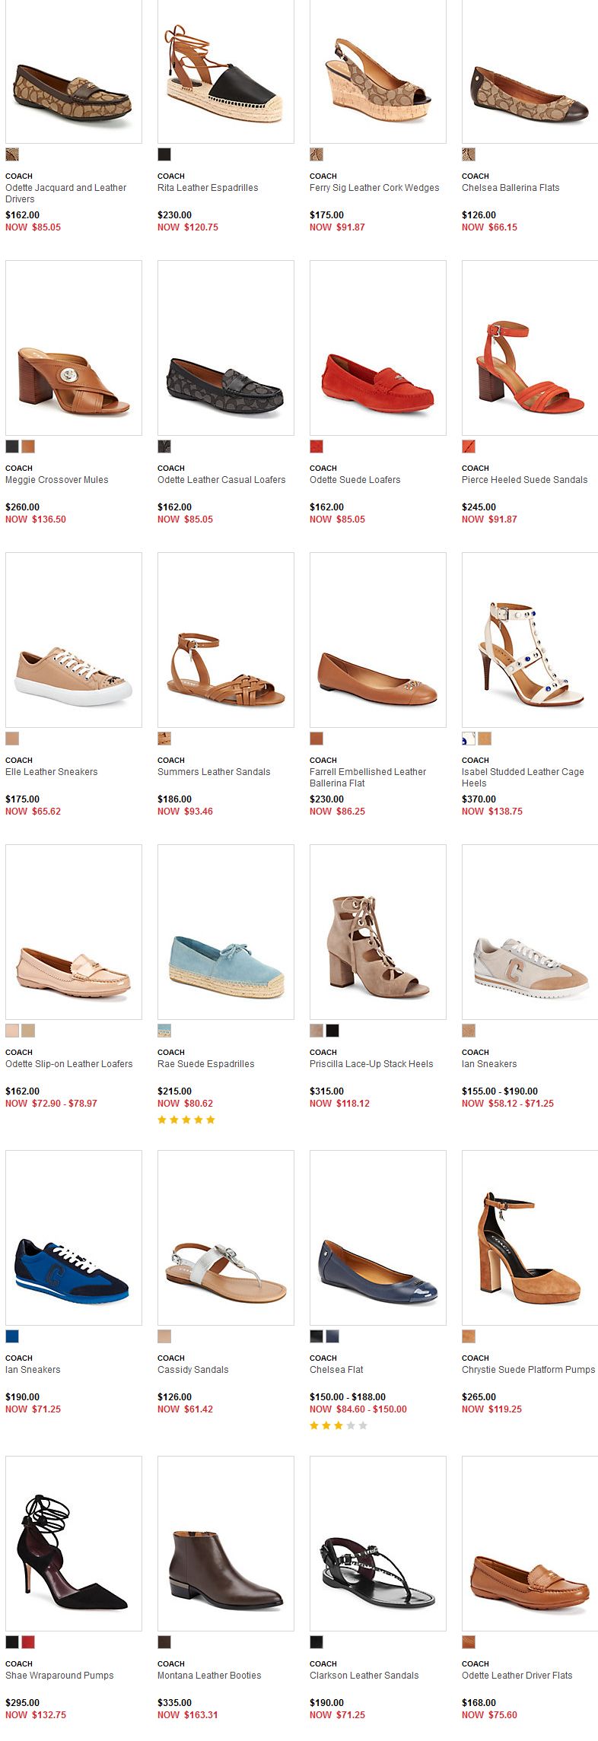
Task: Open the blue Ian Sneakers image
Action: point(74,1237)
